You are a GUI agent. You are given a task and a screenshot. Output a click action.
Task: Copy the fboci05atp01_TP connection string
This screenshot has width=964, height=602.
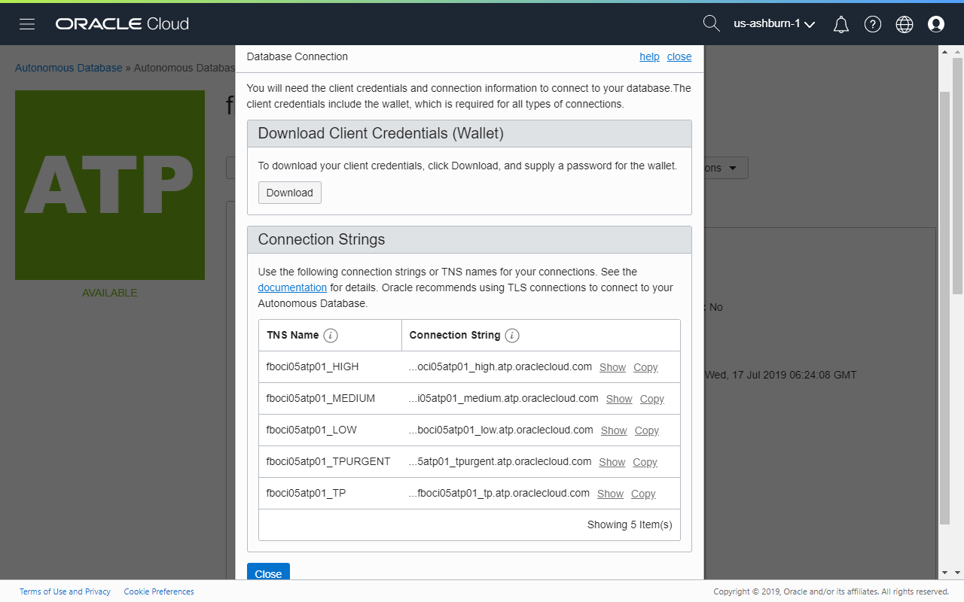point(643,494)
